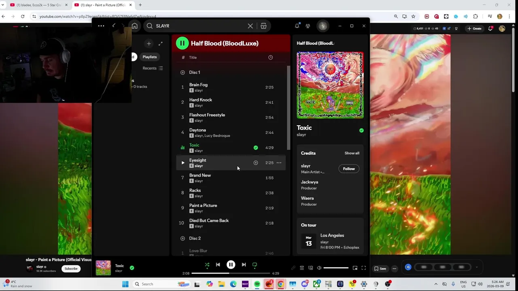Open producer Jackwya in the credits

point(310,182)
